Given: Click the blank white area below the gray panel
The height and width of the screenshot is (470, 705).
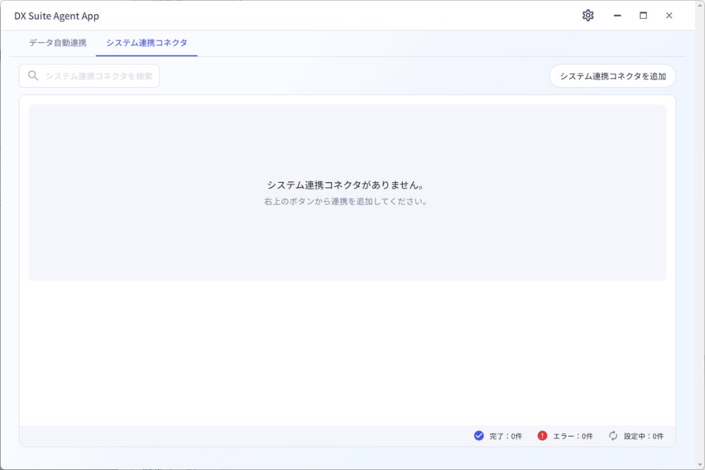Looking at the screenshot, I should tap(347, 351).
